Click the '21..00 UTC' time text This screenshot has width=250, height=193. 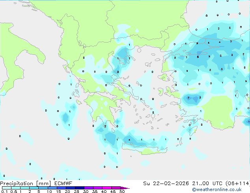207,184
